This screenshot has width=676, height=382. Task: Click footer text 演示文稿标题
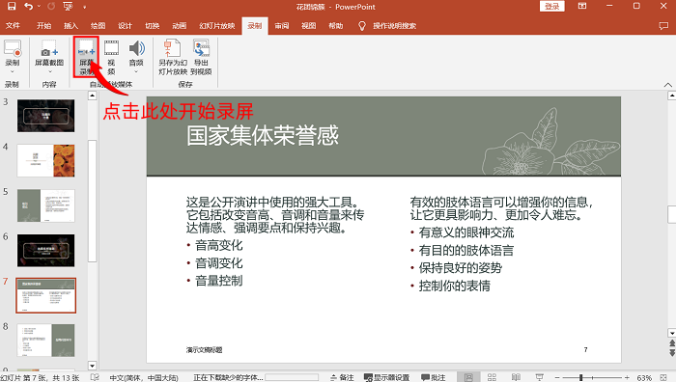point(205,350)
